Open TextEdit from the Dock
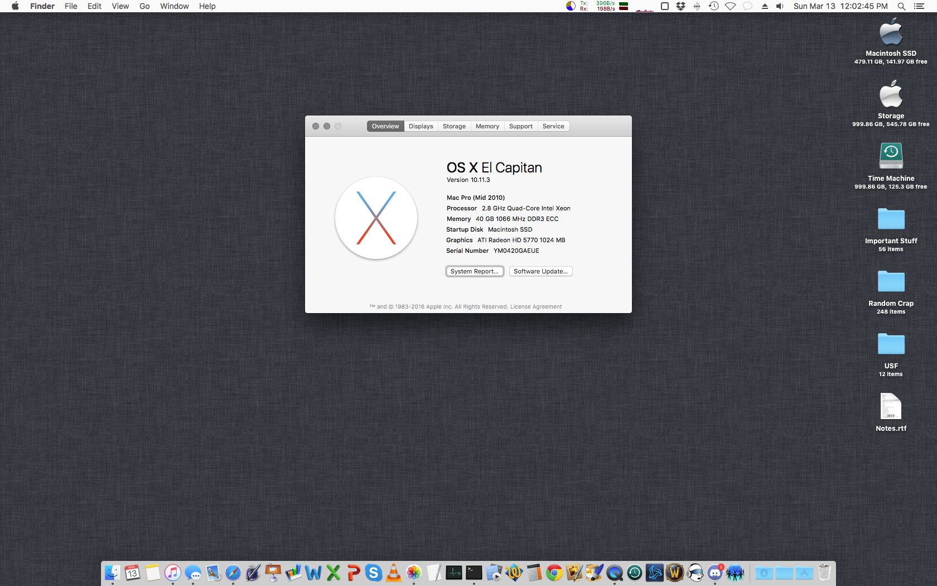The image size is (937, 586). click(x=434, y=573)
